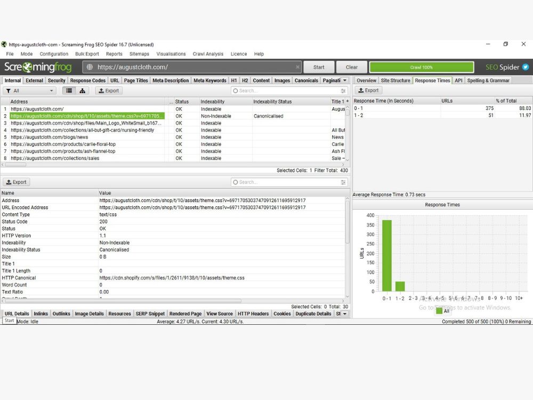Viewport: 533px width, 400px height.
Task: Expand more top tabs overflow arrow
Action: coord(345,81)
